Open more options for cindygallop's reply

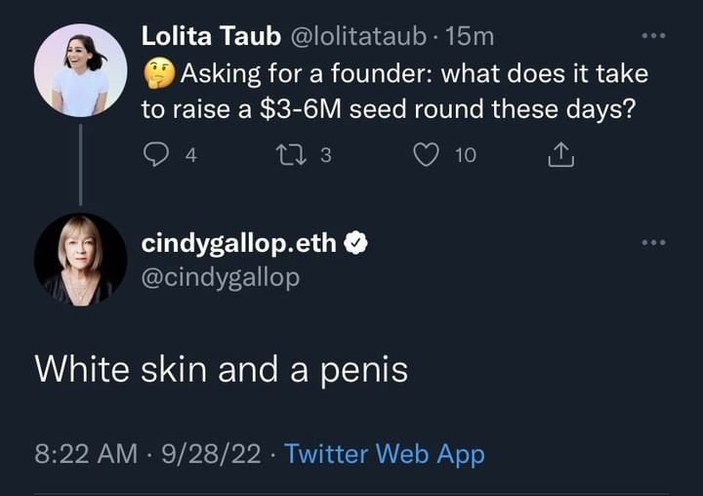(652, 242)
